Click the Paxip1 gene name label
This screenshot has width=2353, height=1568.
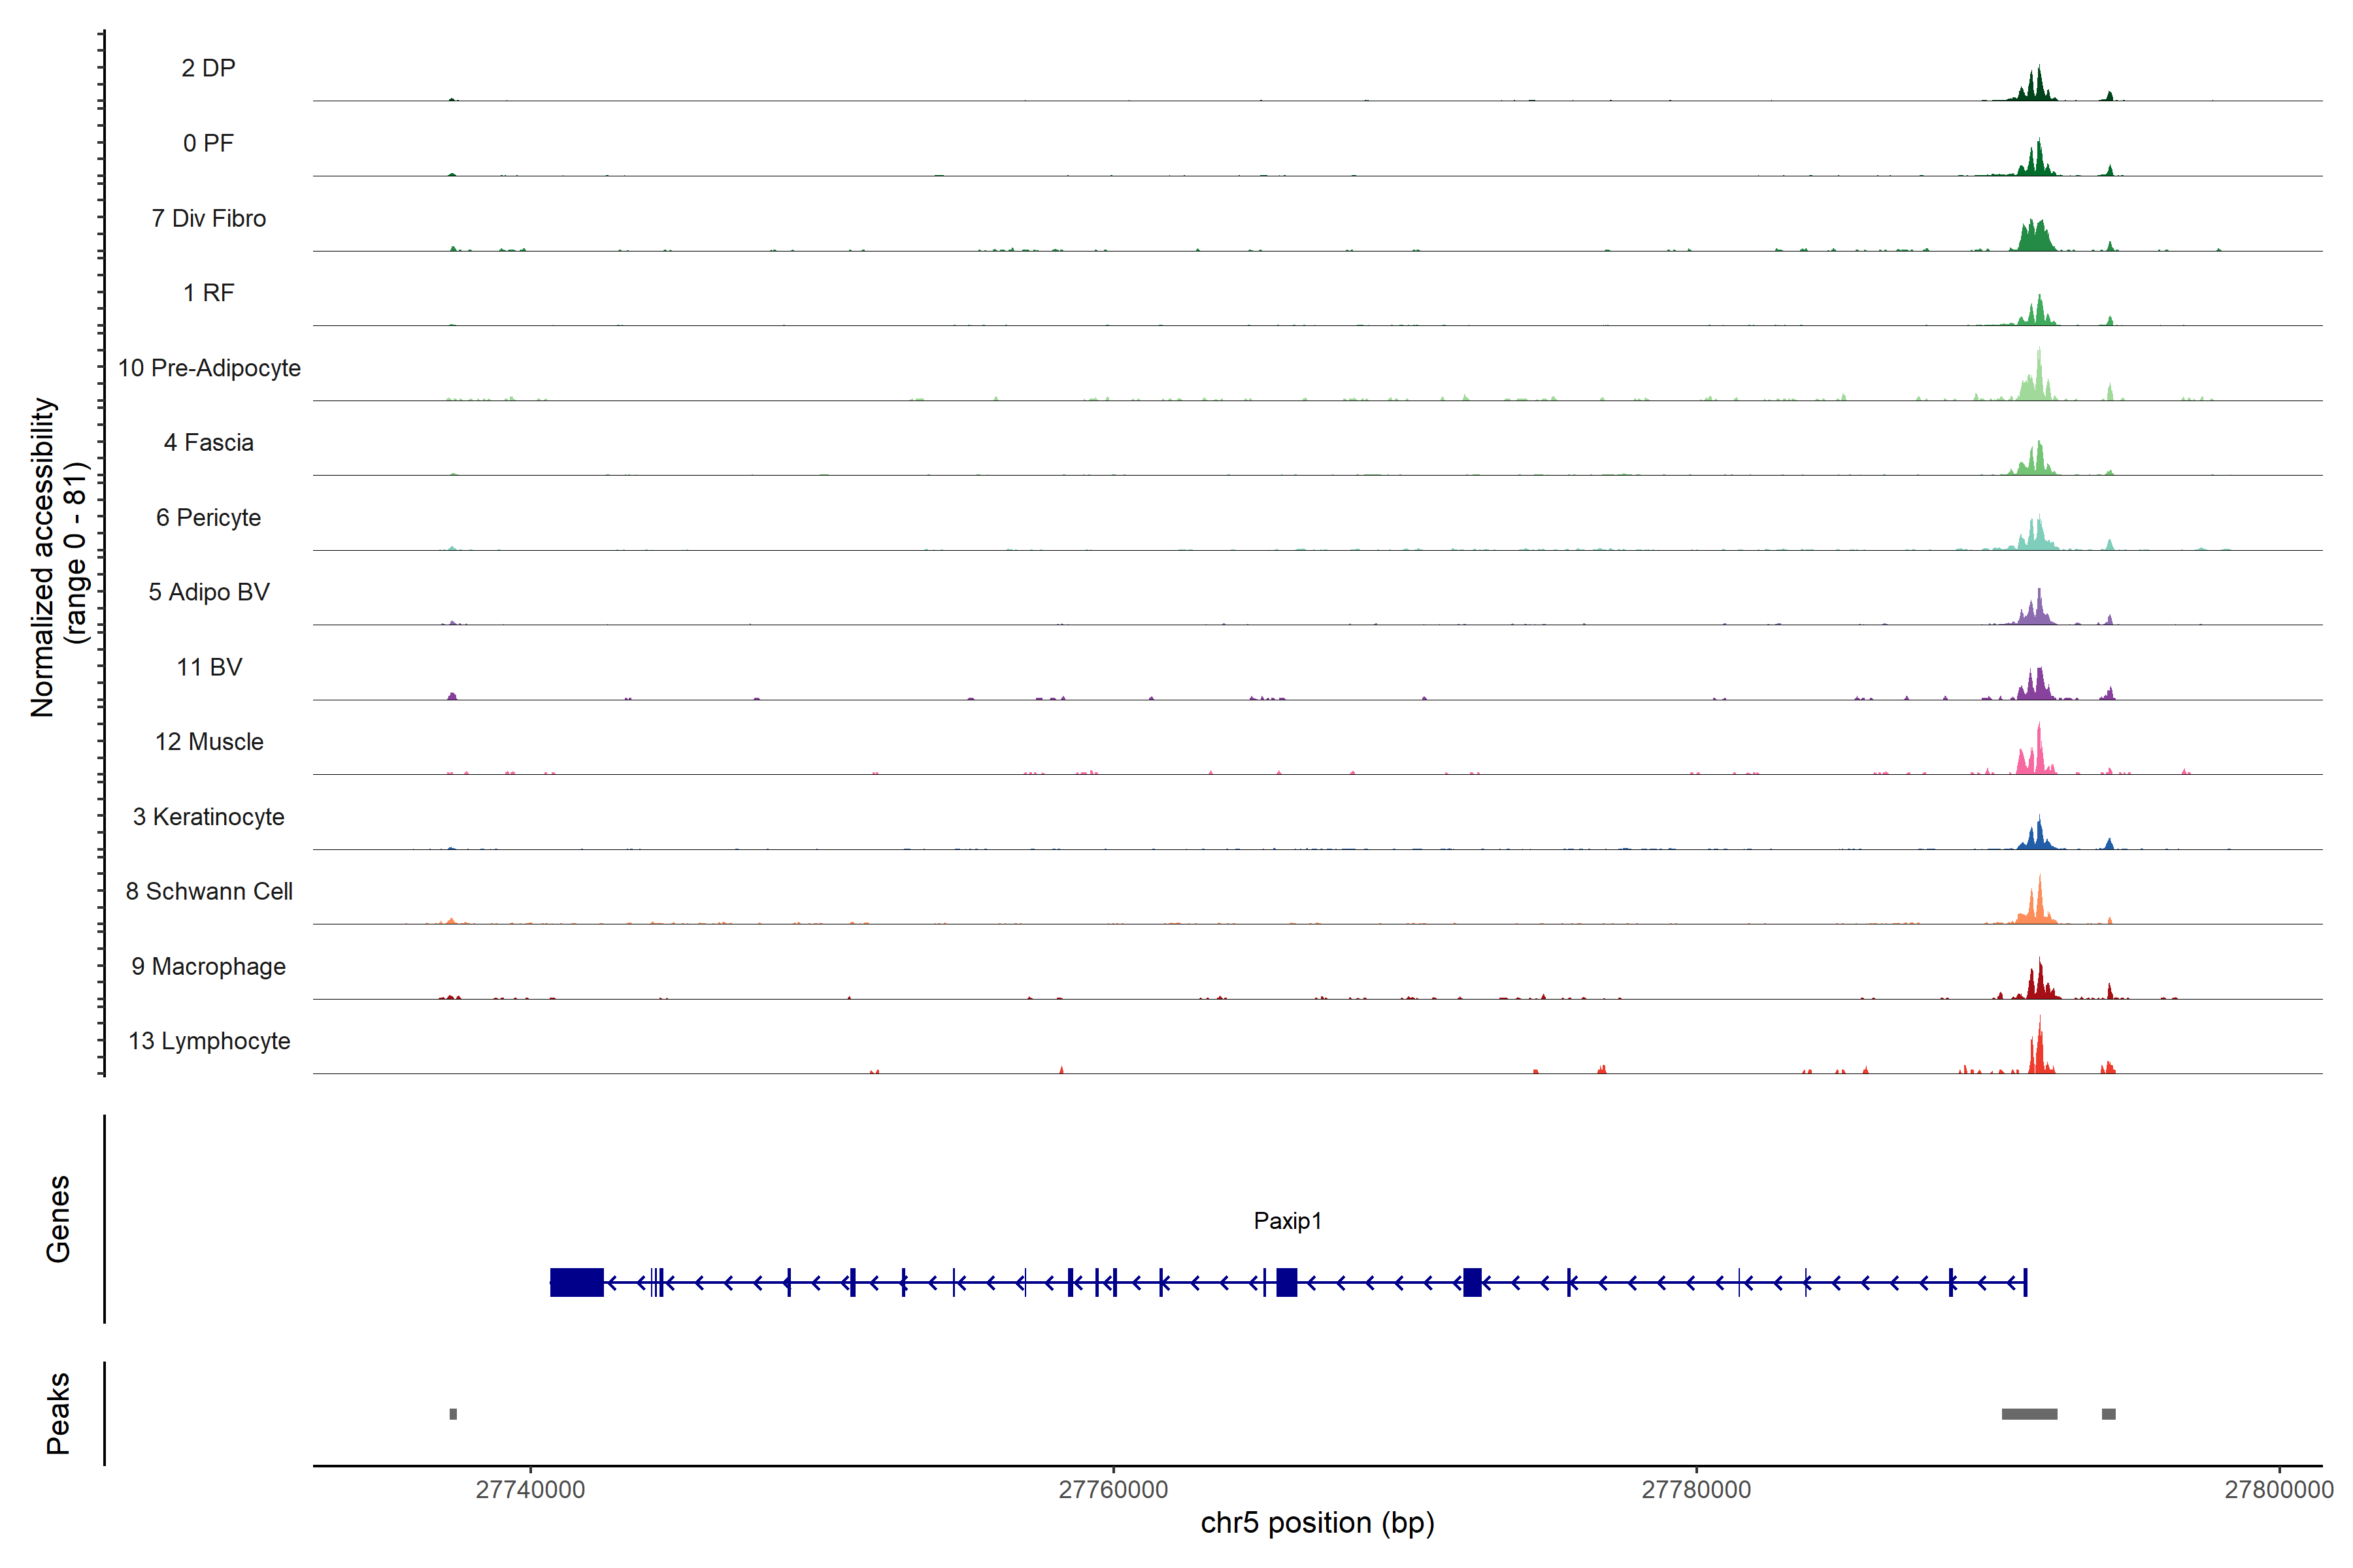1286,1221
